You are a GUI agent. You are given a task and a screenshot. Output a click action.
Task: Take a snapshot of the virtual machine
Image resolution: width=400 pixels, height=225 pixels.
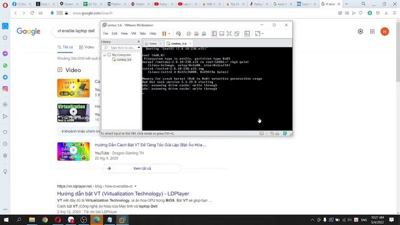[x=189, y=34]
